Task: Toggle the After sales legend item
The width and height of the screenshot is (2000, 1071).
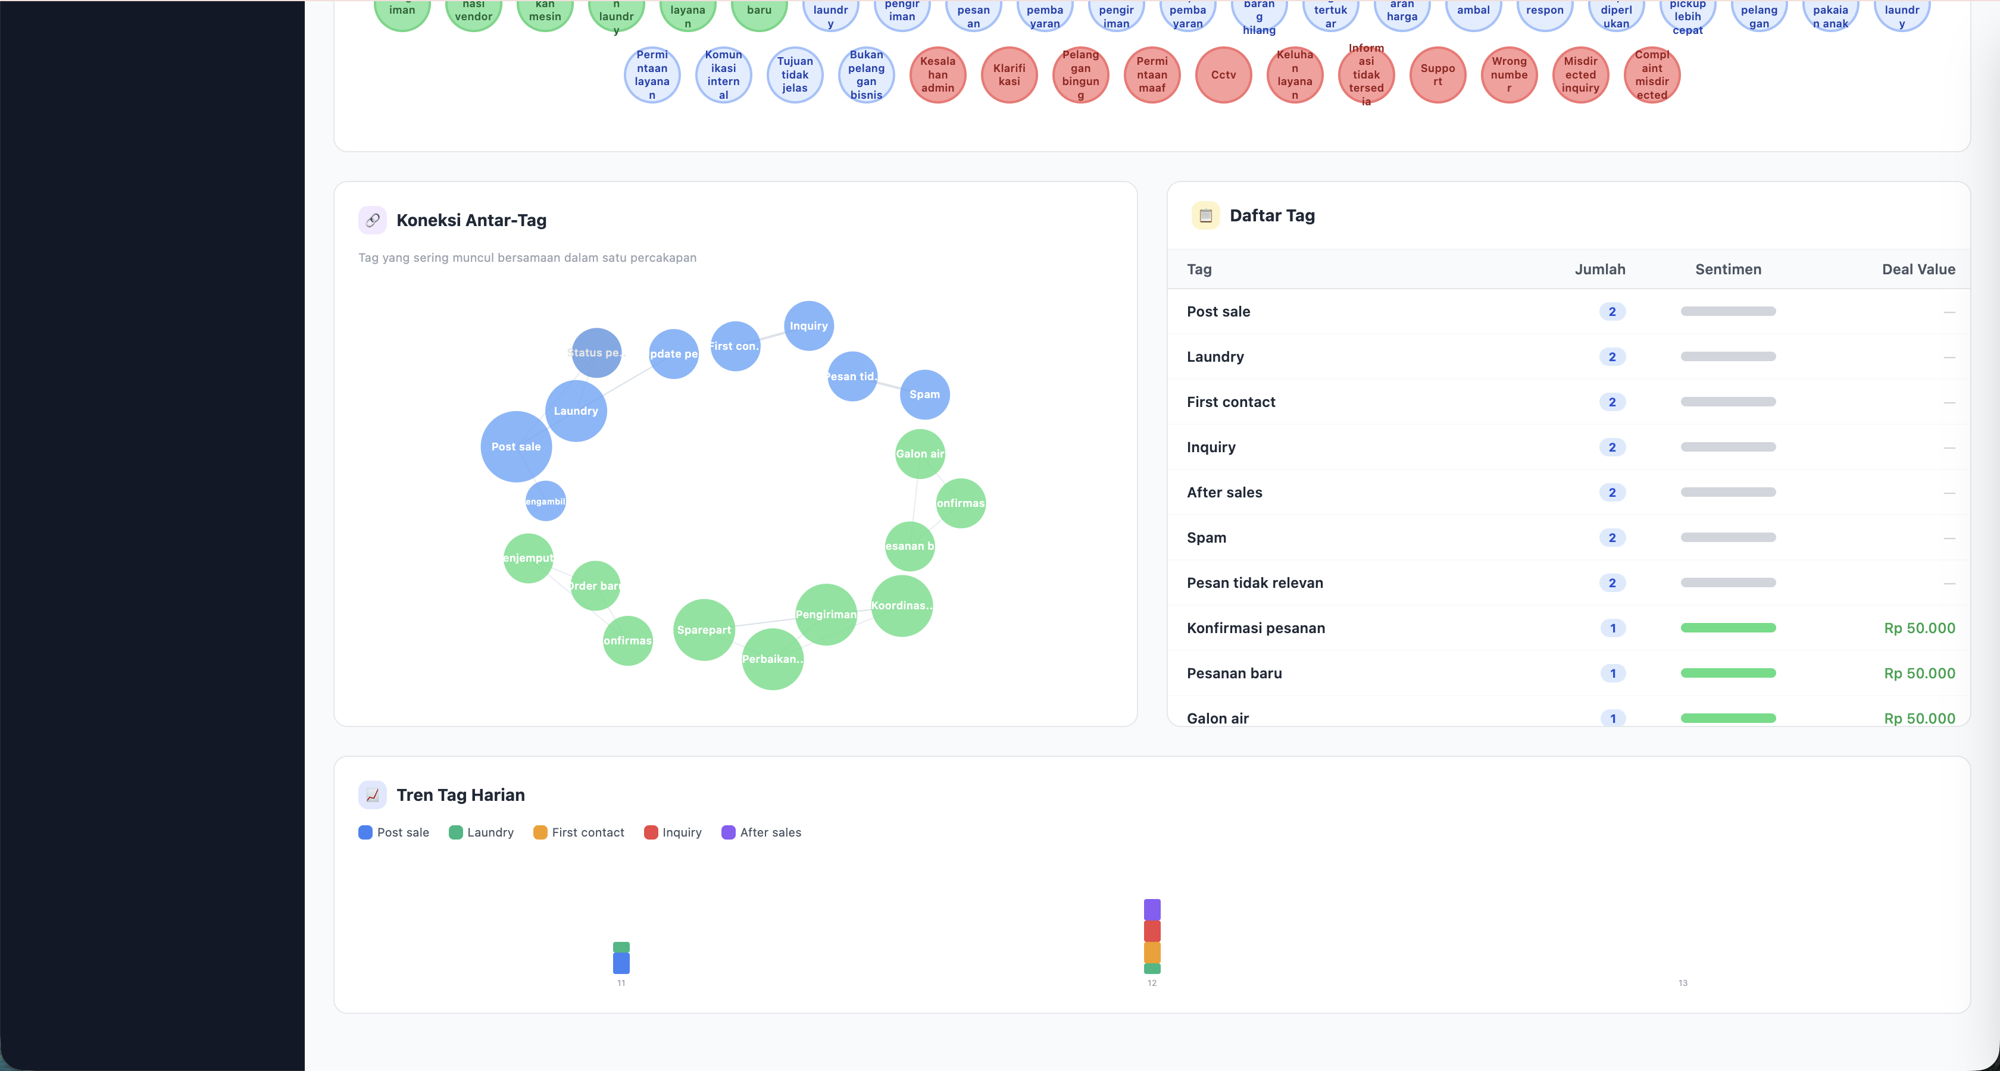Action: click(x=761, y=832)
